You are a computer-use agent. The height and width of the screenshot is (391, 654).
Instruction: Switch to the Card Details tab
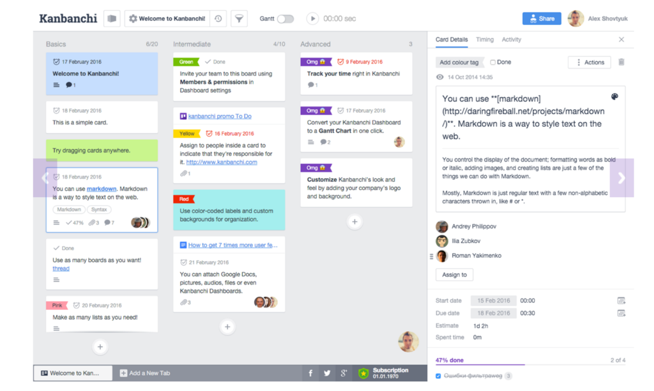[x=452, y=40]
